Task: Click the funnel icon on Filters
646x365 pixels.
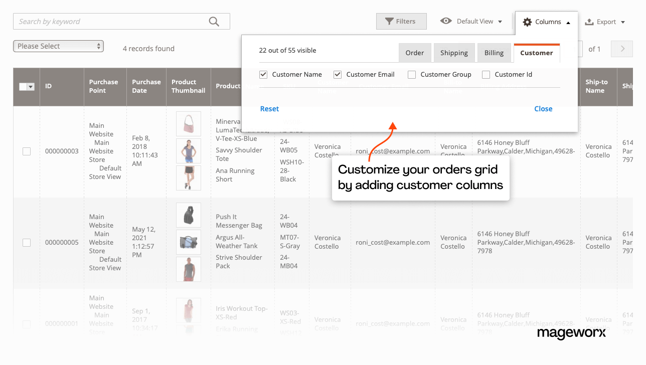Action: click(389, 22)
